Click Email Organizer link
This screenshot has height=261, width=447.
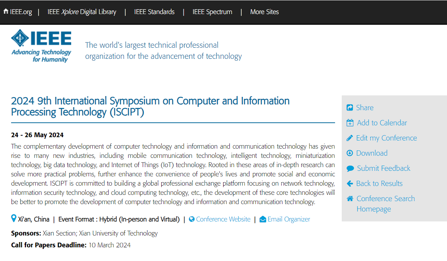click(289, 219)
